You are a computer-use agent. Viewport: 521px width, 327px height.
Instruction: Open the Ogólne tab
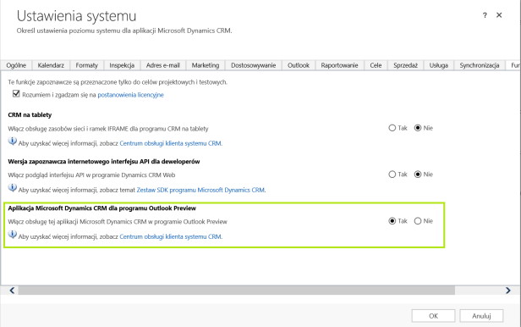click(x=16, y=65)
